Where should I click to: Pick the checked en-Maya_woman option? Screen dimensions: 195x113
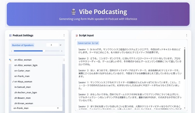(x=37, y=82)
